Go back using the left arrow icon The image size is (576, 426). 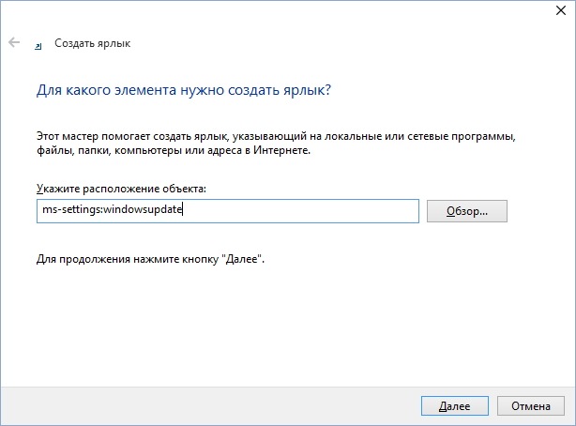tap(14, 42)
